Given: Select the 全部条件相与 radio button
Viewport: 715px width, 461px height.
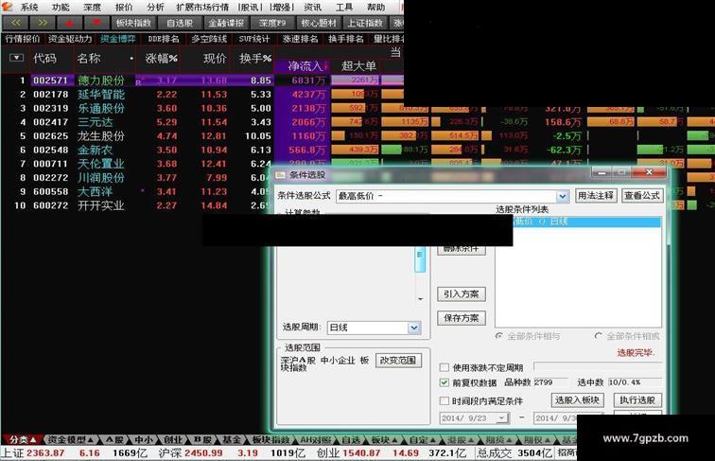Looking at the screenshot, I should click(x=499, y=336).
